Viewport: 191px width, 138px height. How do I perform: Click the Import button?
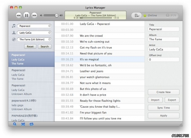[x=155, y=100]
